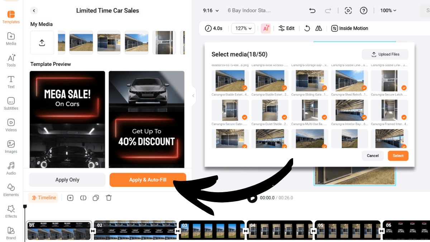Viewport: 430px width, 242px height.
Task: Click the undo arrow in the top bar
Action: [312, 11]
